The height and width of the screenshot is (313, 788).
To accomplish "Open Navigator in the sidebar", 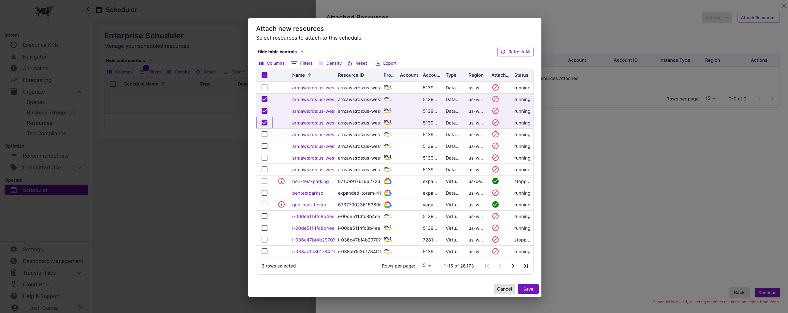I will coord(35,57).
